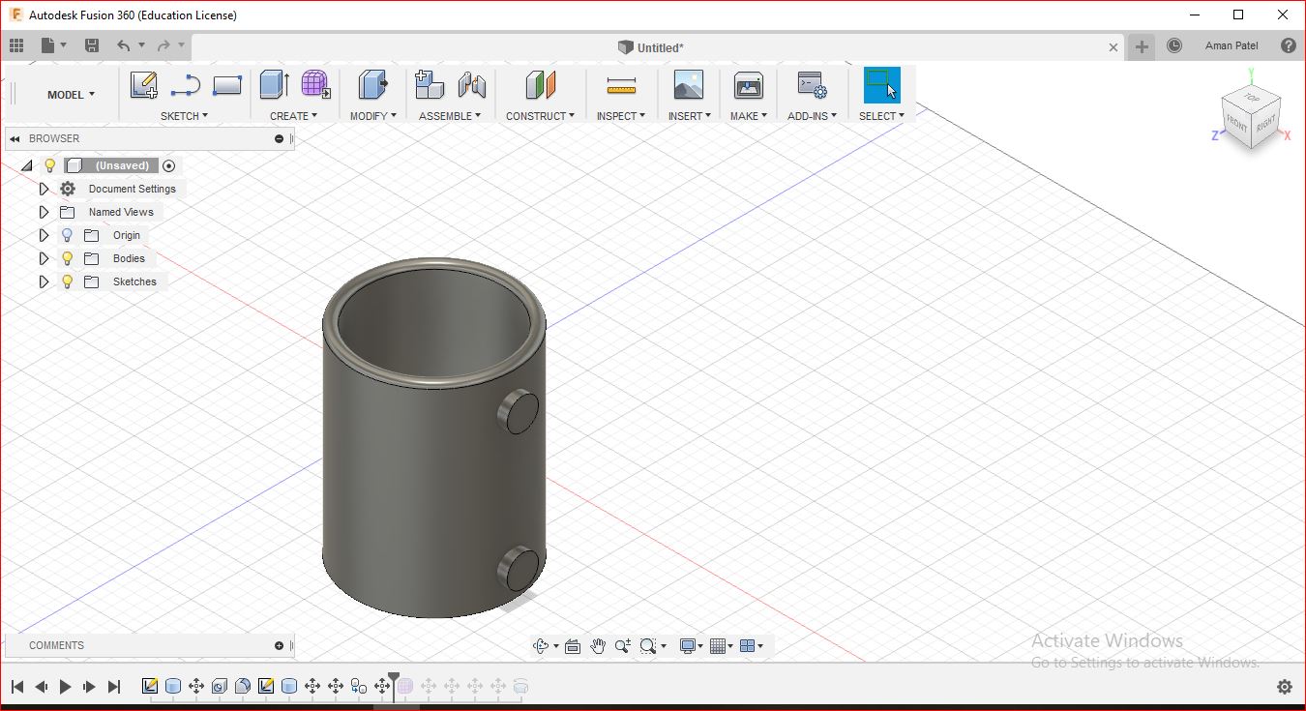This screenshot has height=711, width=1306.
Task: Open the INSERT menu
Action: click(x=689, y=116)
